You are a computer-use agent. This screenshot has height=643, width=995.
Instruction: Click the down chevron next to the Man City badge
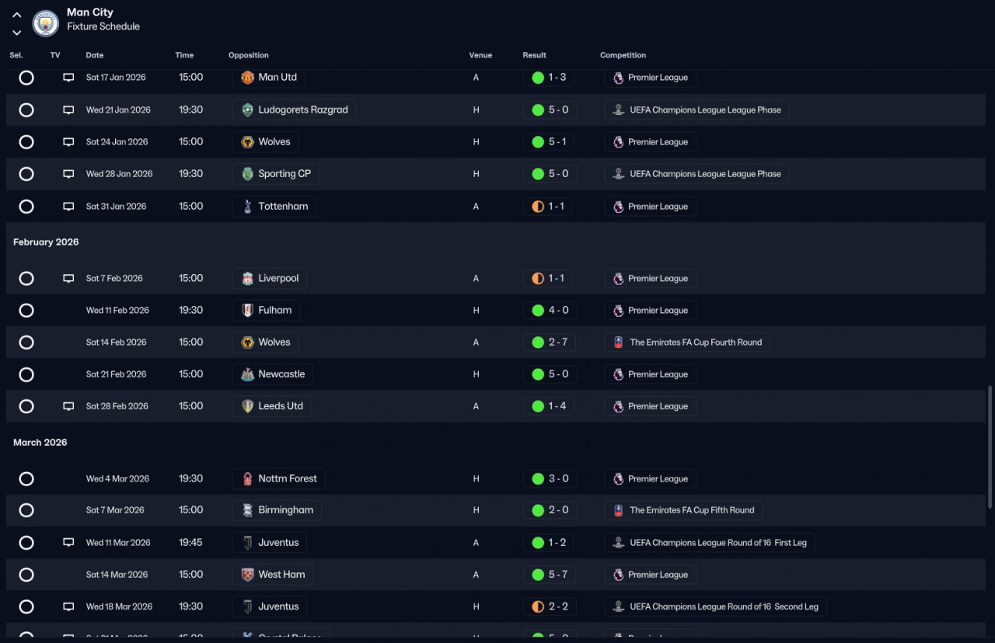click(17, 33)
